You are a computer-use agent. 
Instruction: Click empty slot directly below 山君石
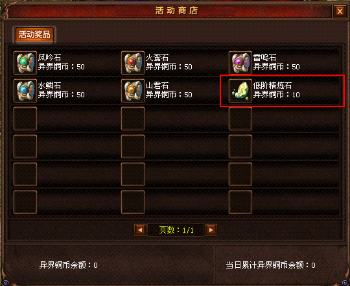(133, 119)
